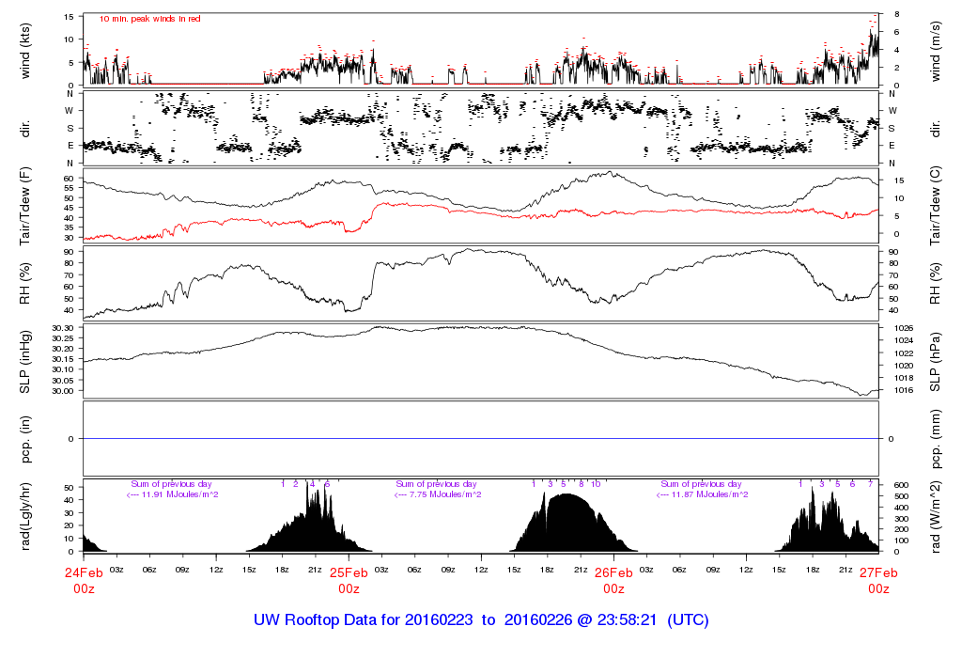The width and height of the screenshot is (962, 658).
Task: Select the 'Tair/Tdew (C)' axis label
Action: coord(936,206)
